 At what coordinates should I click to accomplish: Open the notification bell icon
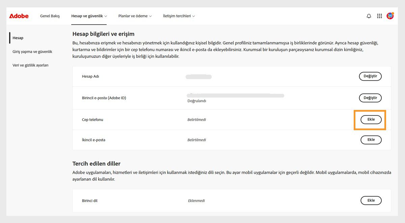point(369,15)
